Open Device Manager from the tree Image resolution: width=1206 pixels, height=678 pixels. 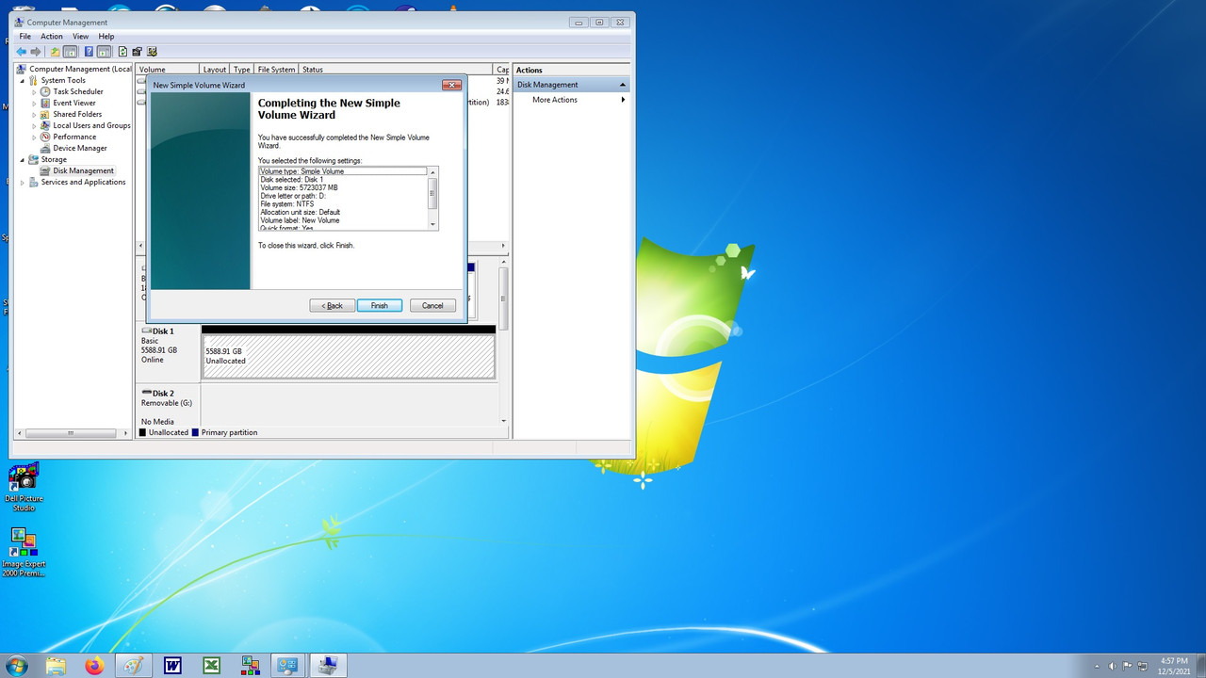click(x=80, y=148)
